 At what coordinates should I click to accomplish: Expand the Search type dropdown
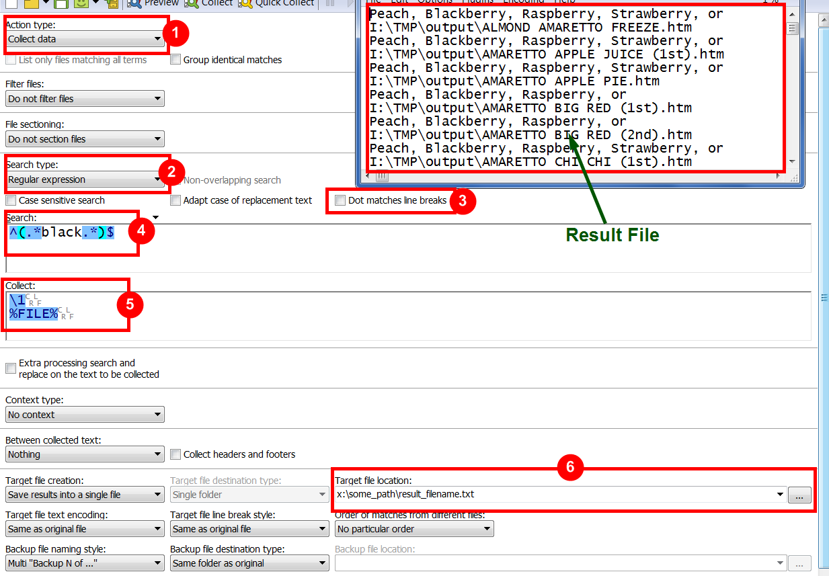[85, 179]
